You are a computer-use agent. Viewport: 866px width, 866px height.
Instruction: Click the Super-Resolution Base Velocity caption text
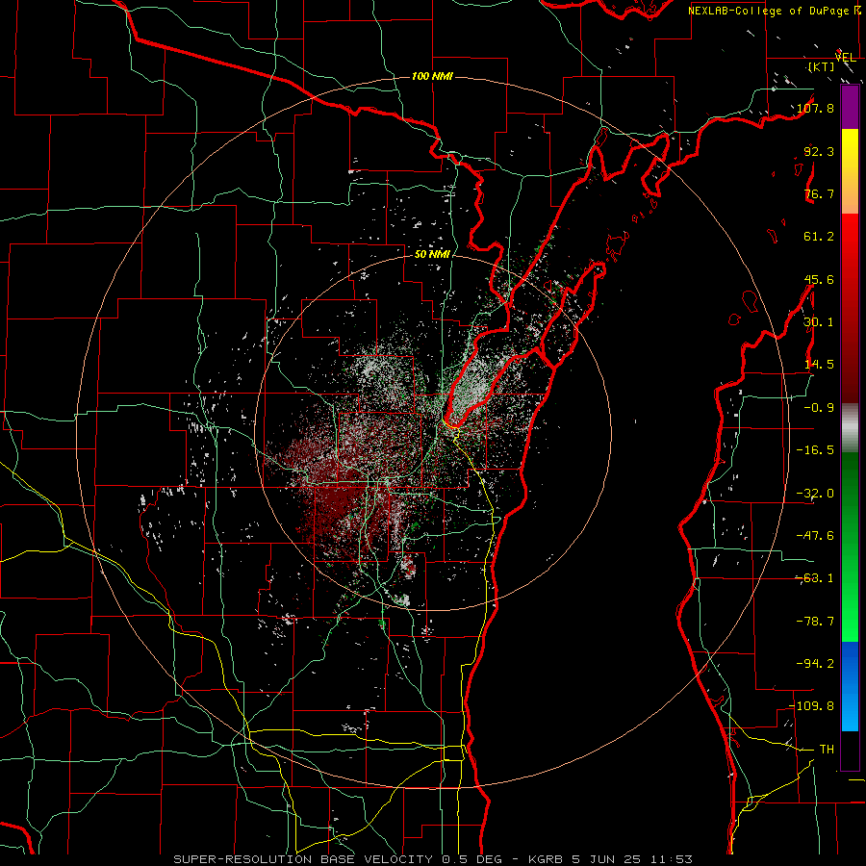tap(432, 859)
